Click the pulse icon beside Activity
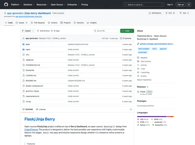The width and height of the screenshot is (195, 145). [x=138, y=65]
